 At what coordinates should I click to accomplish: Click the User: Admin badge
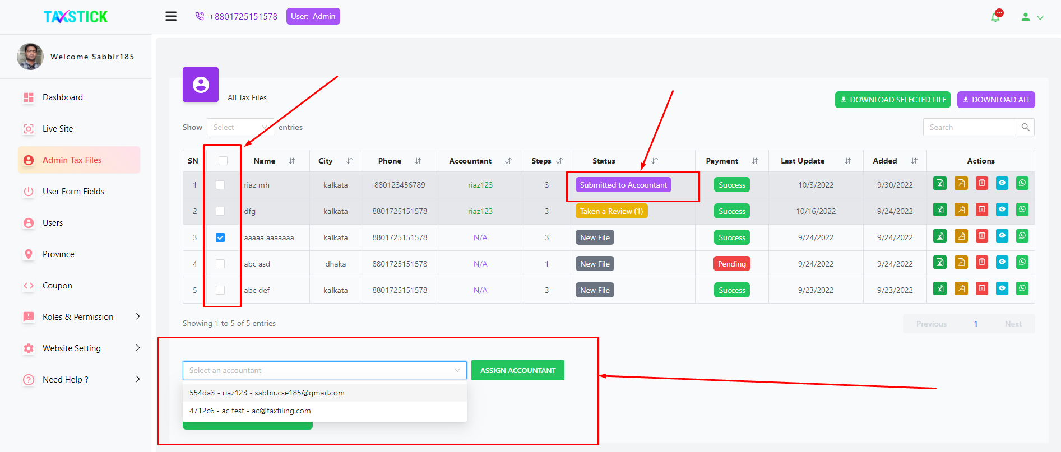313,16
